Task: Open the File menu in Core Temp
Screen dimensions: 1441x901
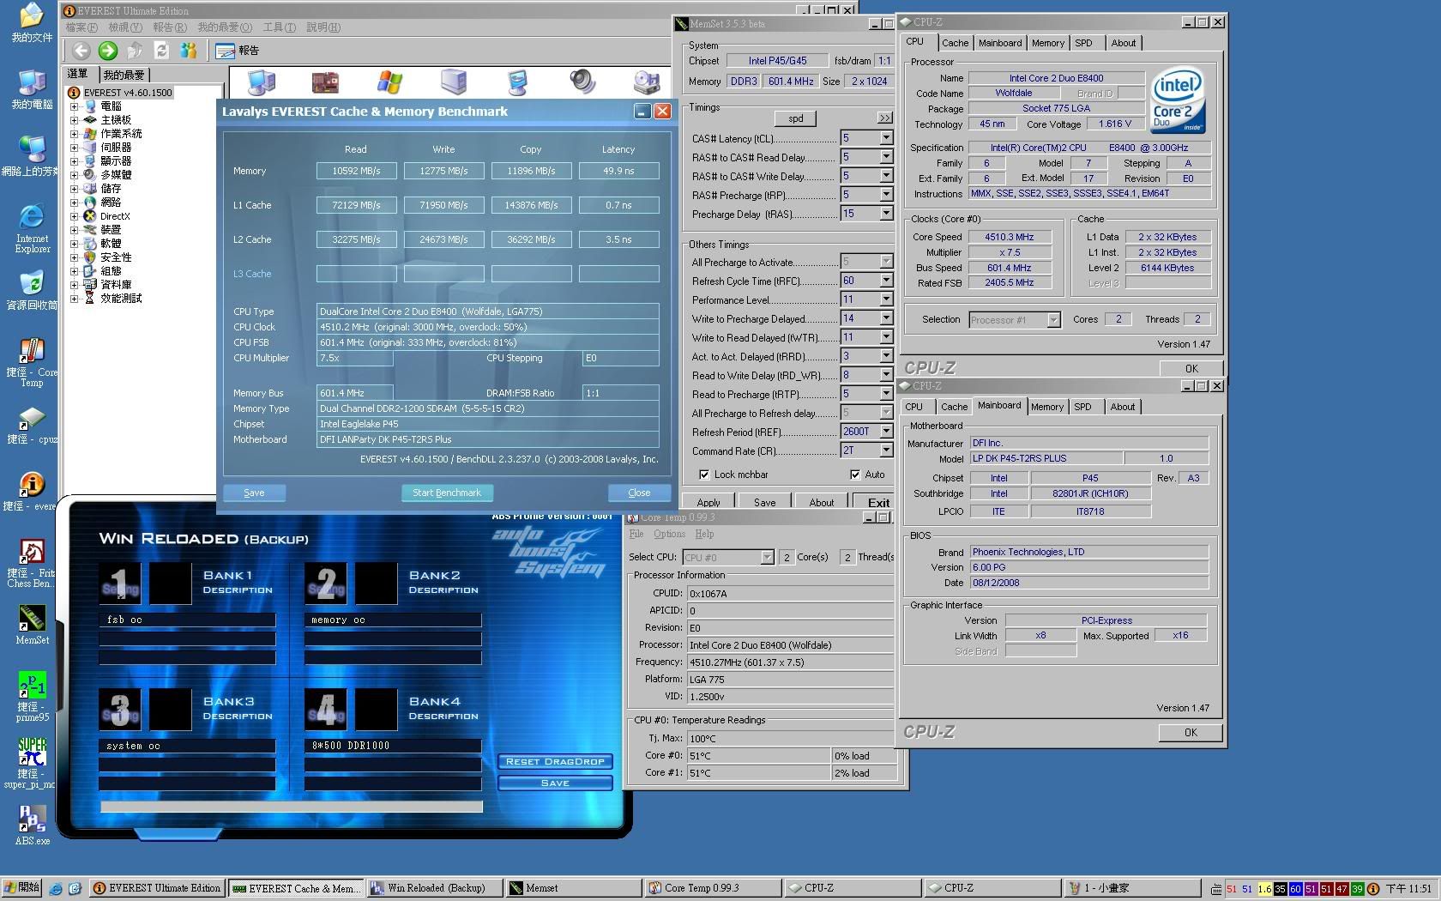Action: (636, 534)
